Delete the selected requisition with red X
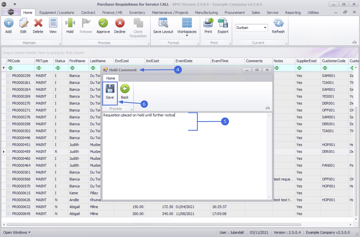This screenshot has width=360, height=237. (38, 23)
